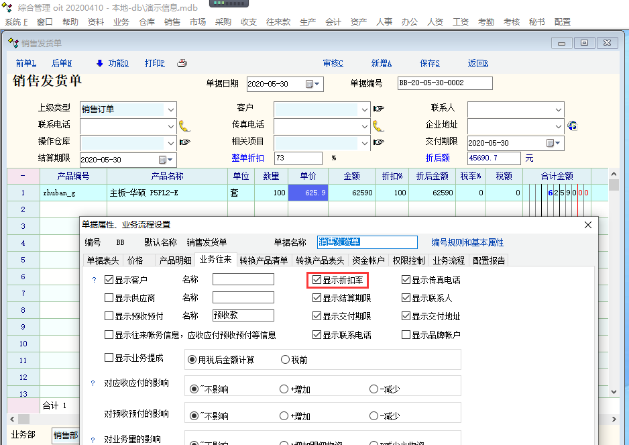Enable the 显示供应商 checkbox
Screen dimensions: 629x445
109,298
